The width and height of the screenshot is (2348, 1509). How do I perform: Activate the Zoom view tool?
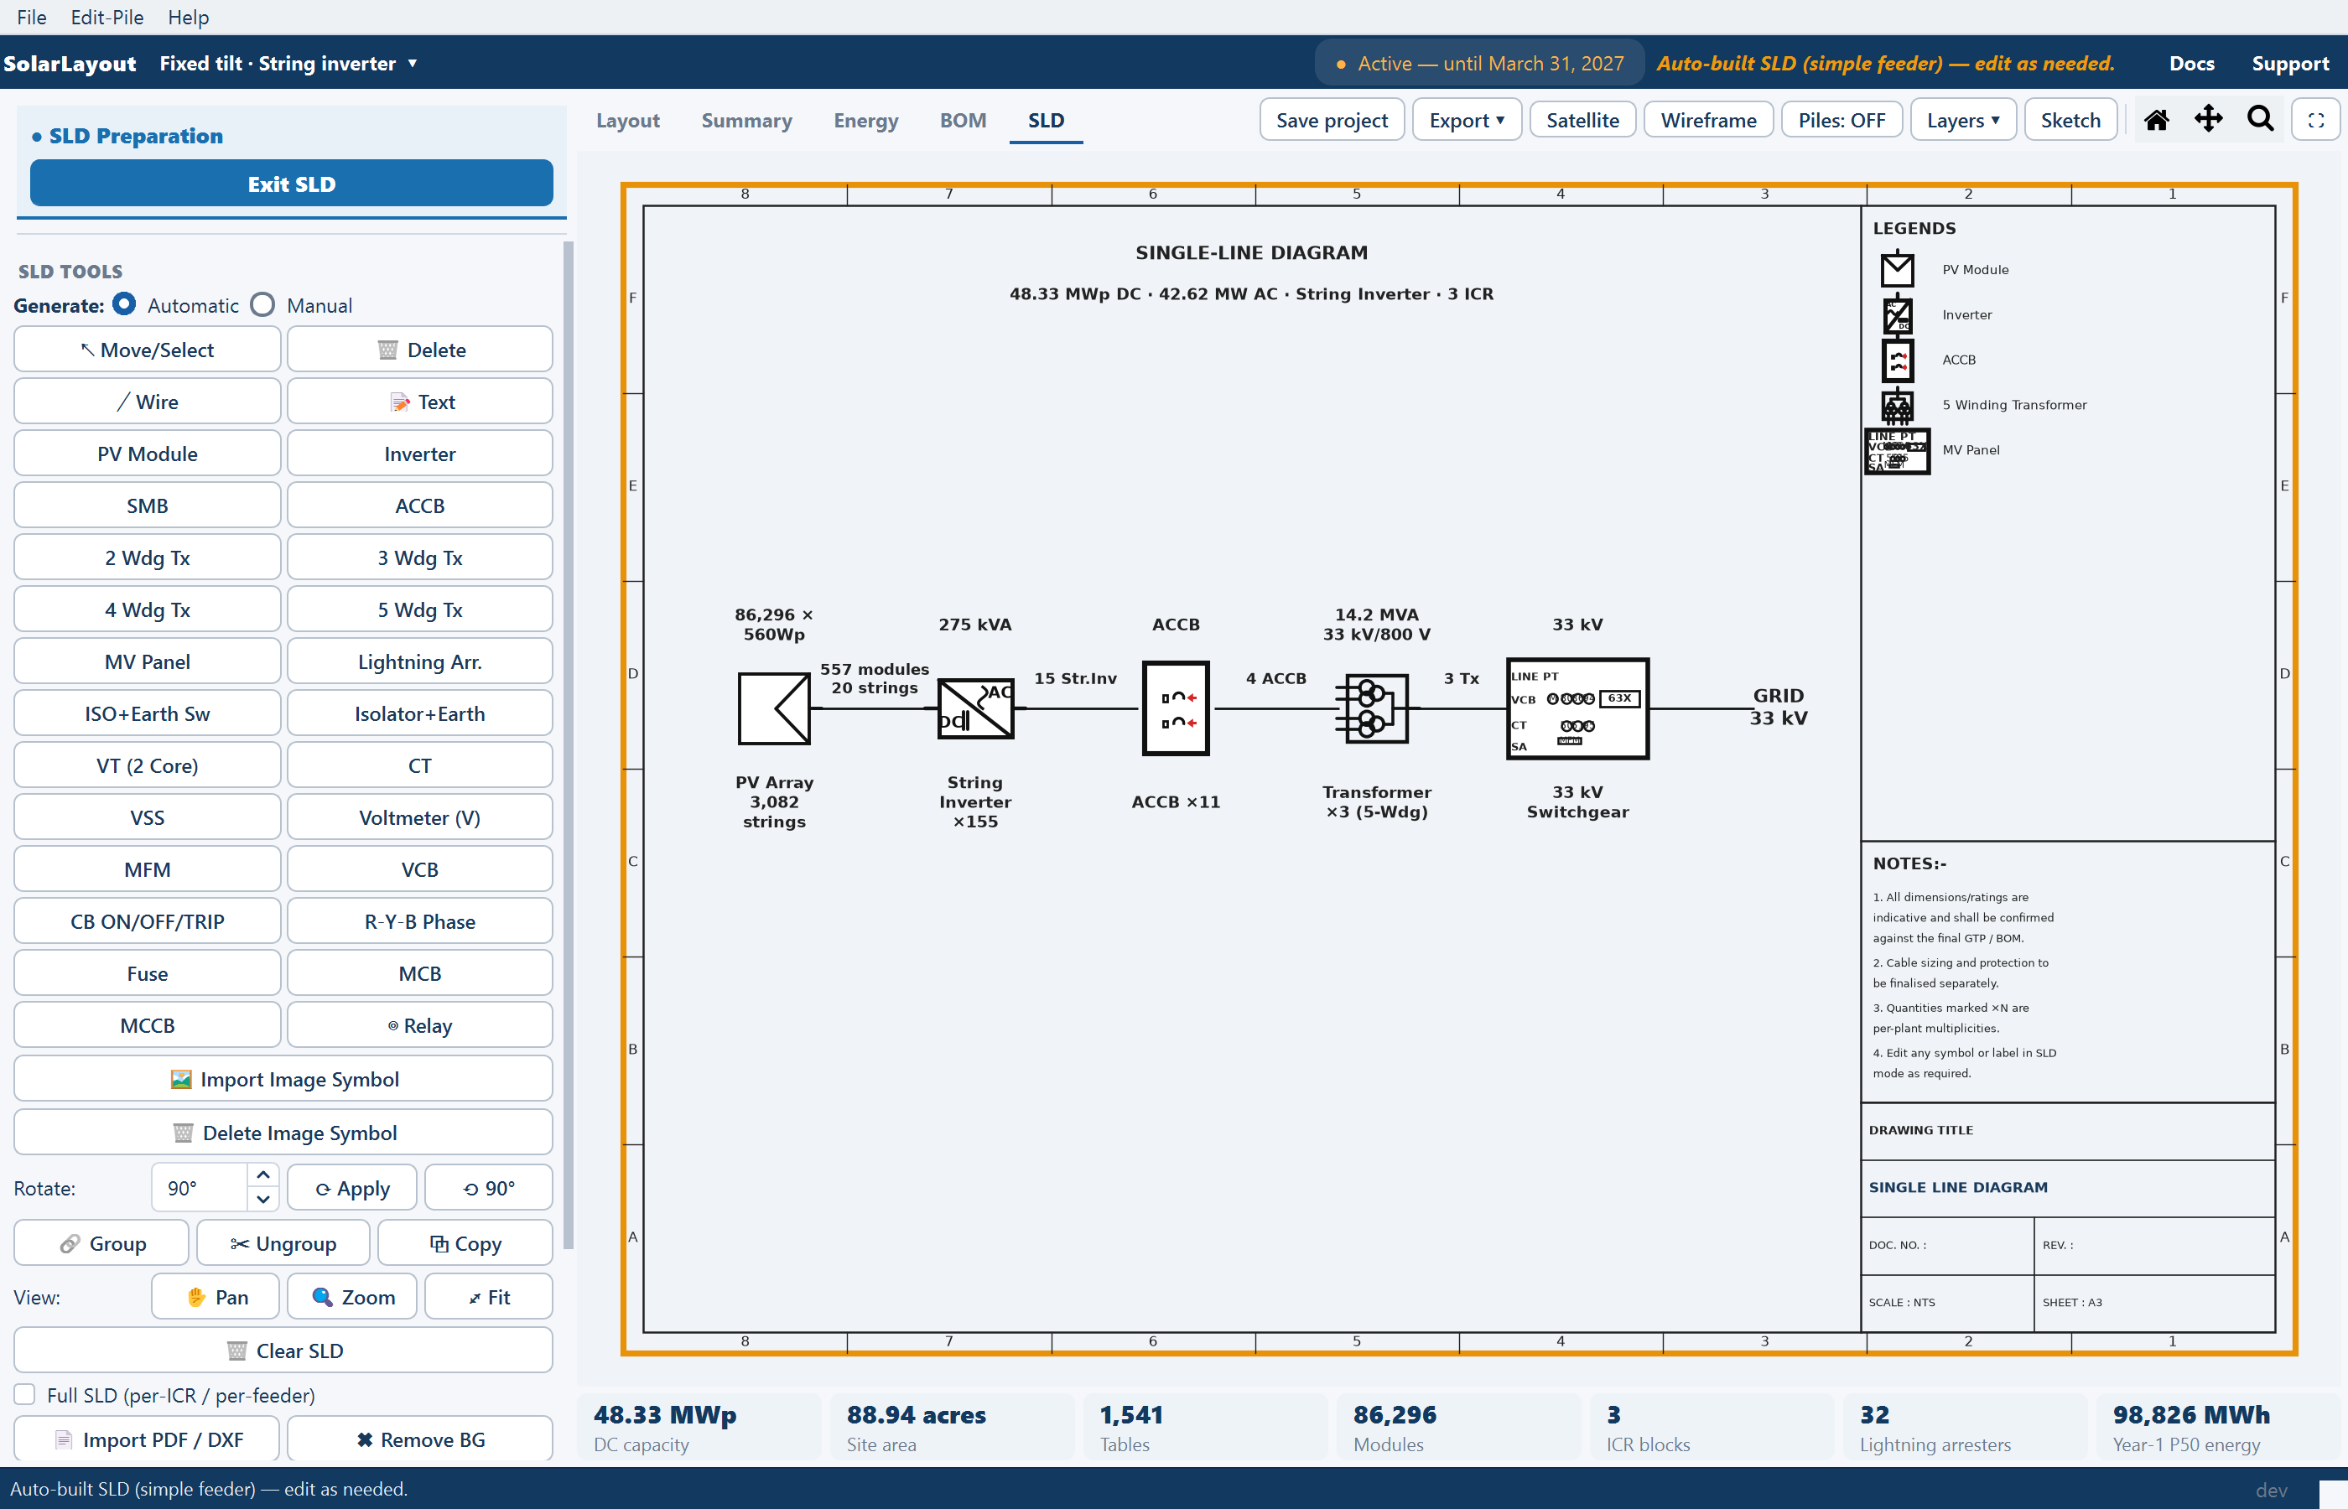click(353, 1298)
